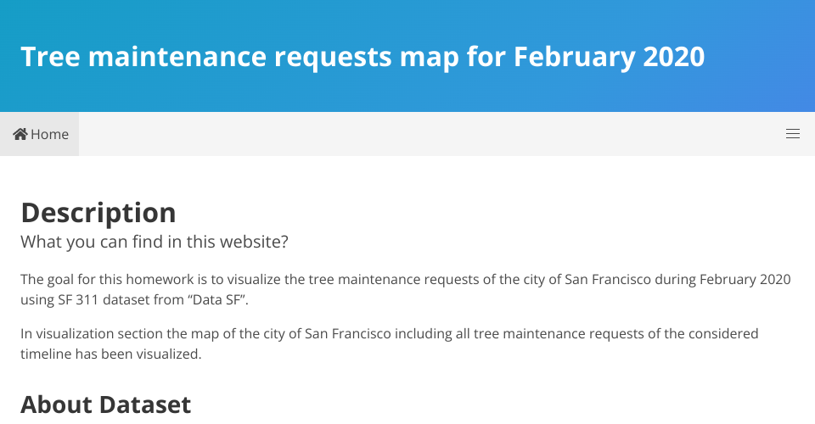Open the hamburger menu icon
The height and width of the screenshot is (424, 815).
pos(792,134)
